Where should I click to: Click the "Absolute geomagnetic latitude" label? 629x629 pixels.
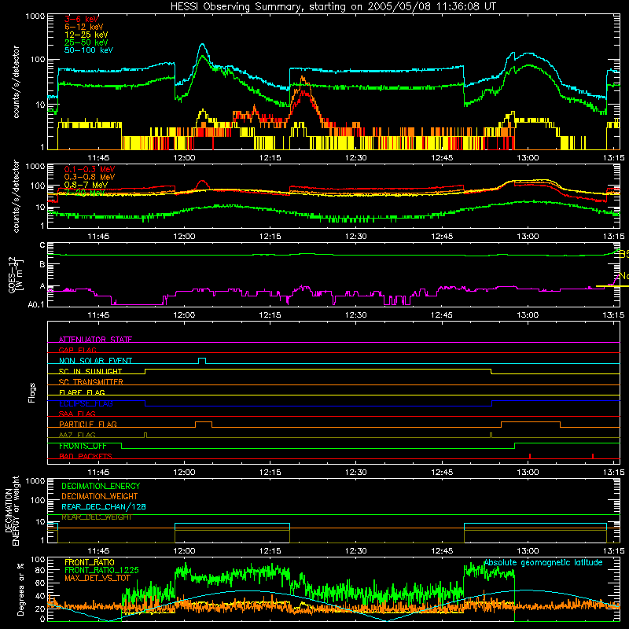click(x=543, y=563)
